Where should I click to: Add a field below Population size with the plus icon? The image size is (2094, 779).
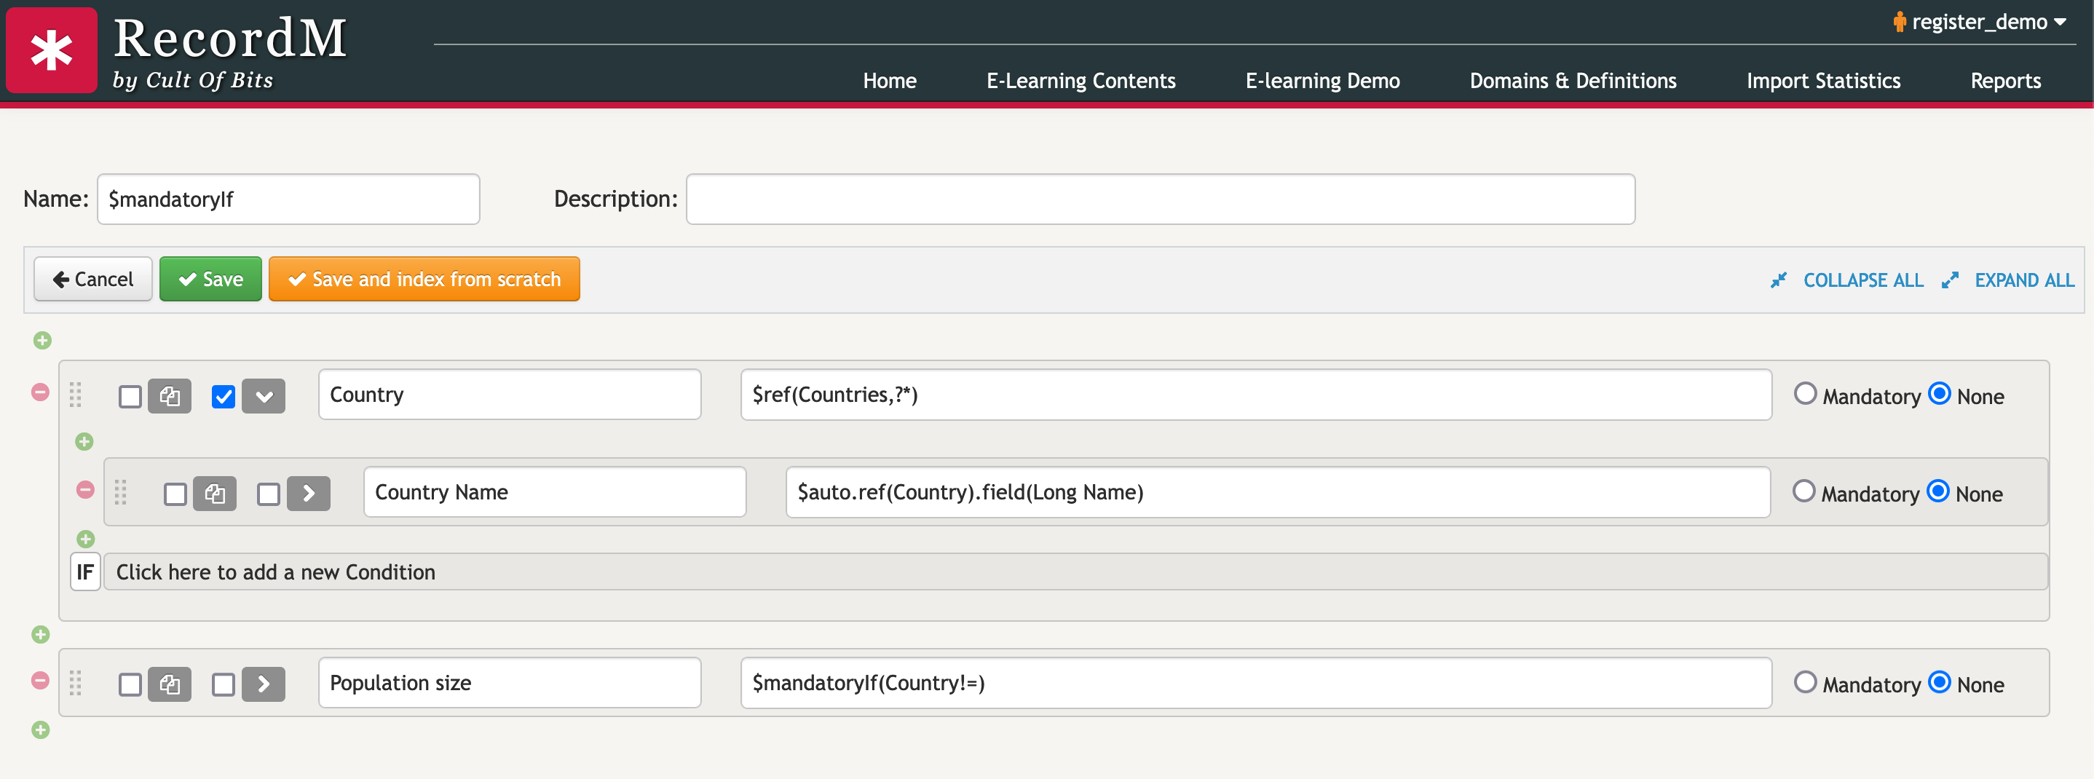pos(41,729)
